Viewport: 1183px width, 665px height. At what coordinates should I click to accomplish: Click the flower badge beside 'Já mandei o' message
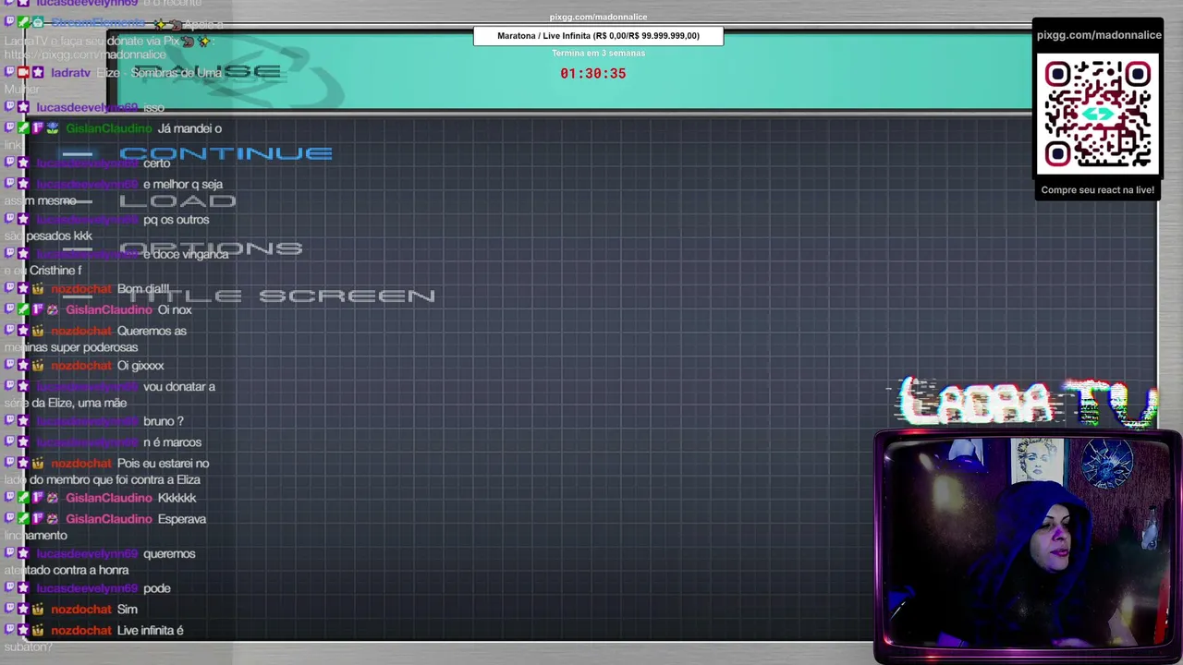pyautogui.click(x=53, y=128)
